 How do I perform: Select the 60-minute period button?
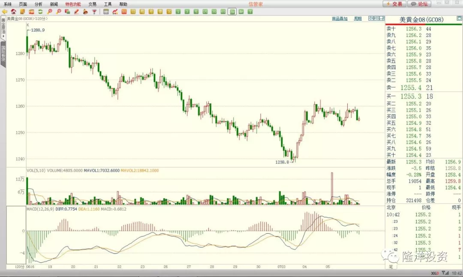point(223,12)
